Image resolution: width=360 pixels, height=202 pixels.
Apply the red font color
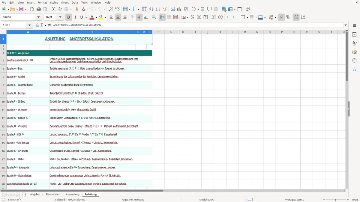[92, 17]
